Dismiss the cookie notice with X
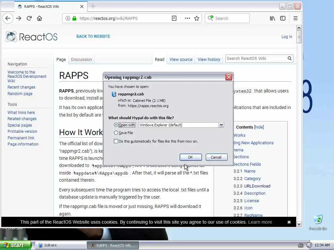This screenshot has height=250, width=334. (289, 222)
